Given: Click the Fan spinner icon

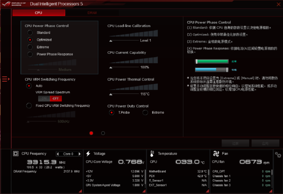Looking at the screenshot, I should [x=216, y=153].
